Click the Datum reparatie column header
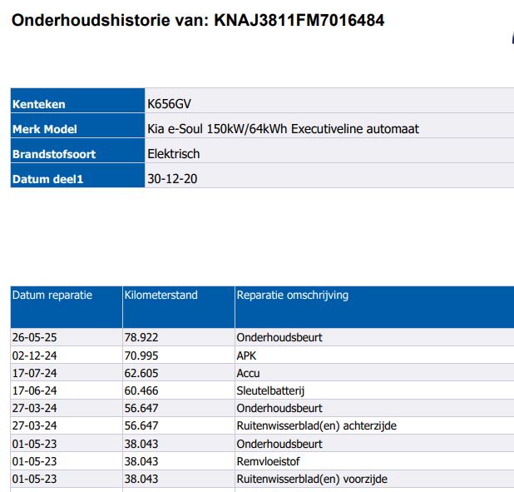 point(52,296)
